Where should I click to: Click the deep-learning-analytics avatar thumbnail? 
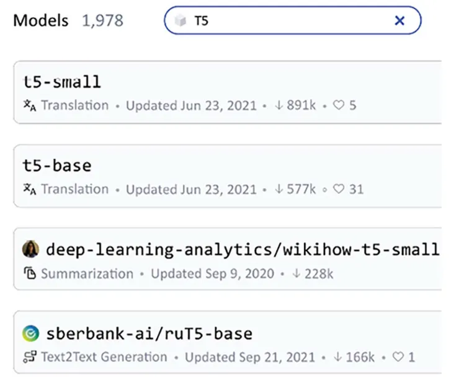(30, 250)
